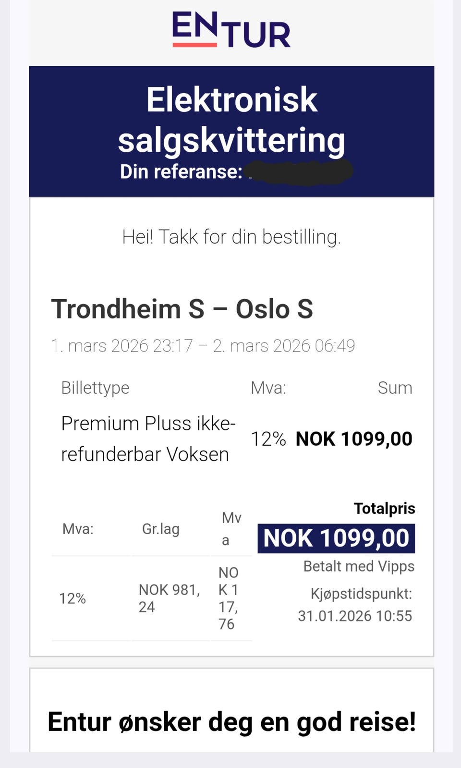The height and width of the screenshot is (768, 461).
Task: Tap the Hei! Takk for din bestilling text
Action: [x=231, y=237]
